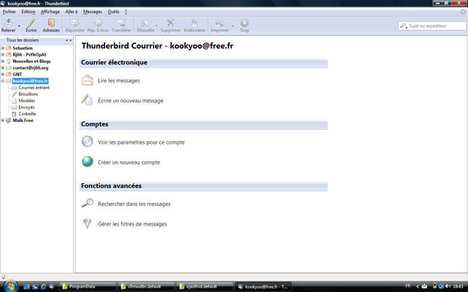Viewport: 468px width, 292px height.
Task: Click the Lire les messages link
Action: pyautogui.click(x=118, y=81)
